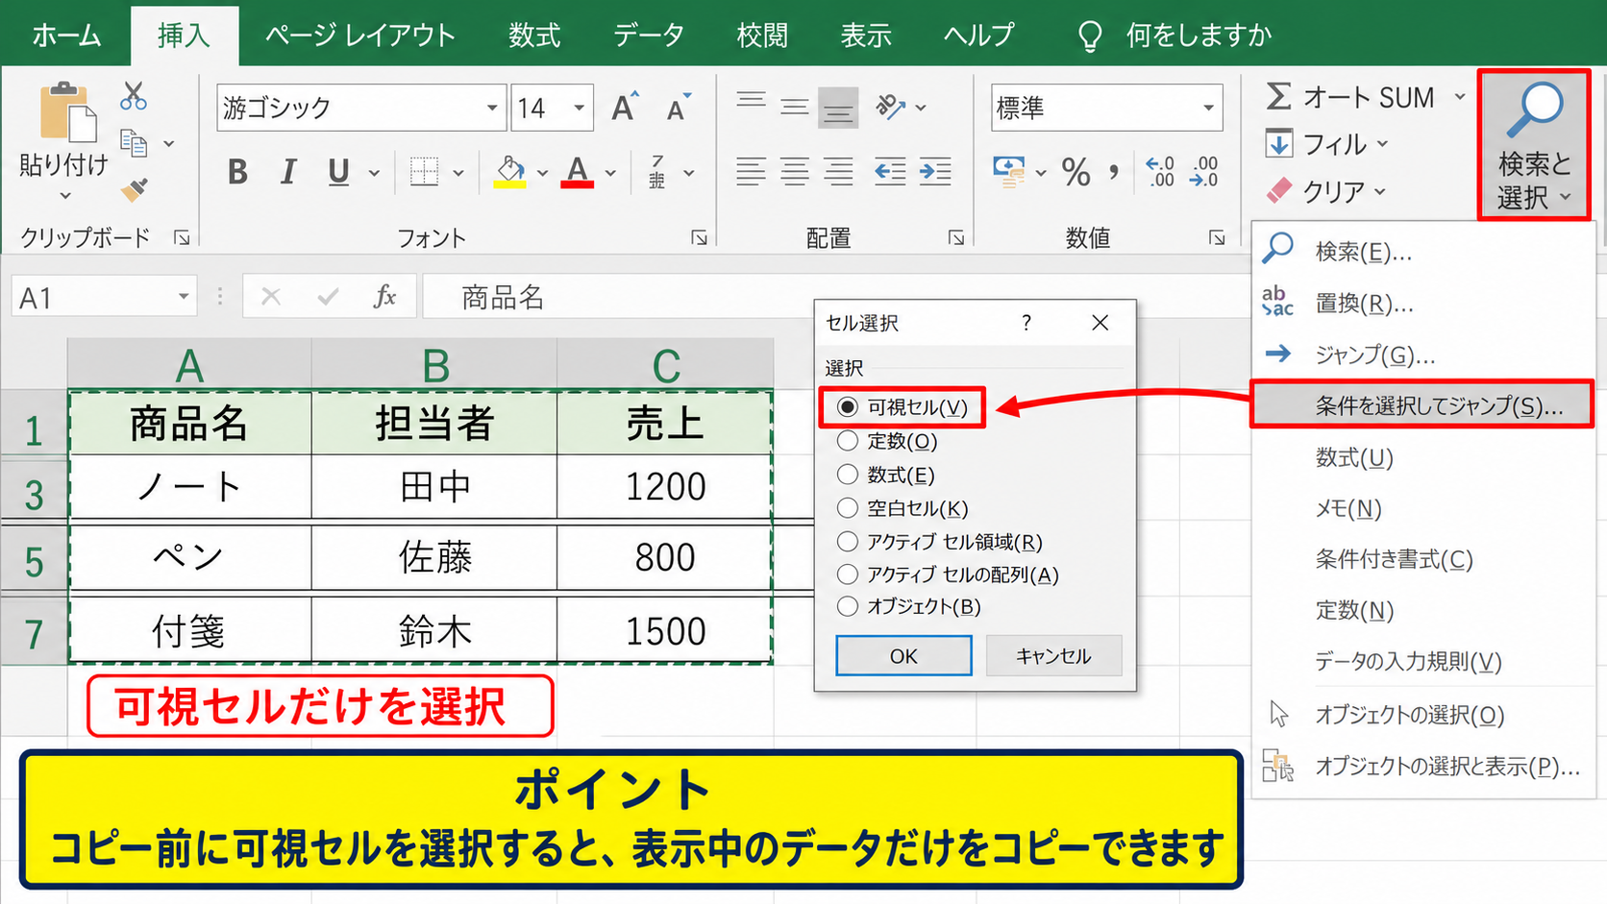The width and height of the screenshot is (1607, 904).
Task: Select cell containing 佐藤
Action: (434, 557)
